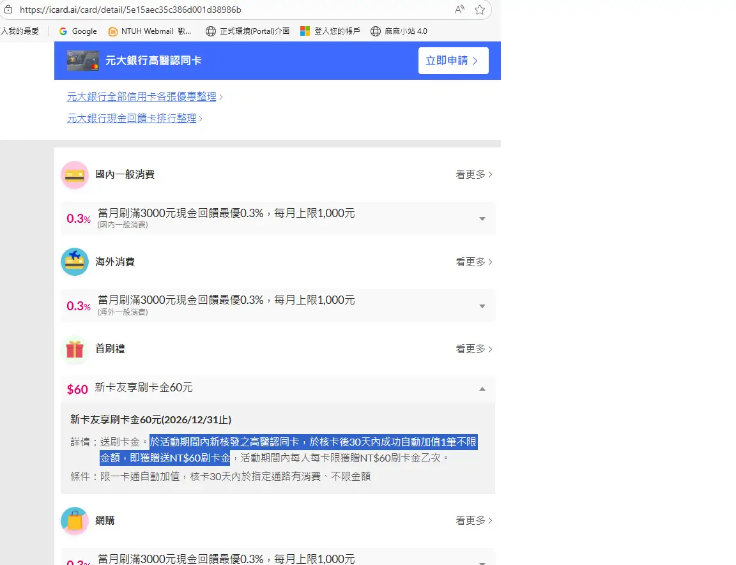736x565 pixels.
Task: Add page to favorites with star icon
Action: [x=480, y=10]
